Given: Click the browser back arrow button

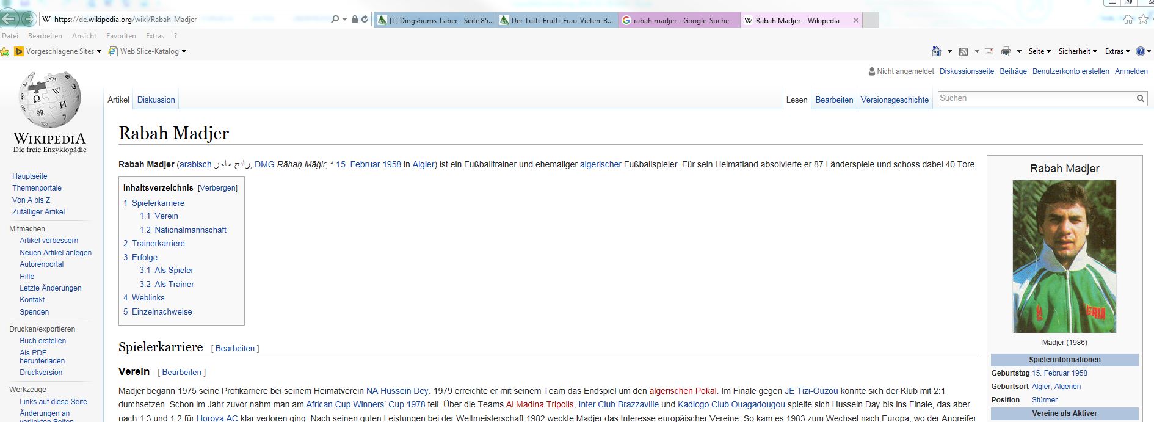Looking at the screenshot, I should point(9,19).
